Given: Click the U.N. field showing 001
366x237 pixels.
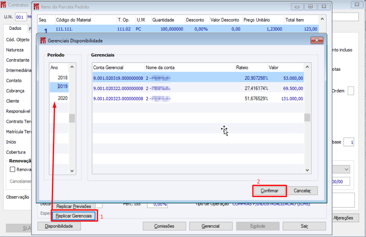Looking at the screenshot, I should 21,17.
